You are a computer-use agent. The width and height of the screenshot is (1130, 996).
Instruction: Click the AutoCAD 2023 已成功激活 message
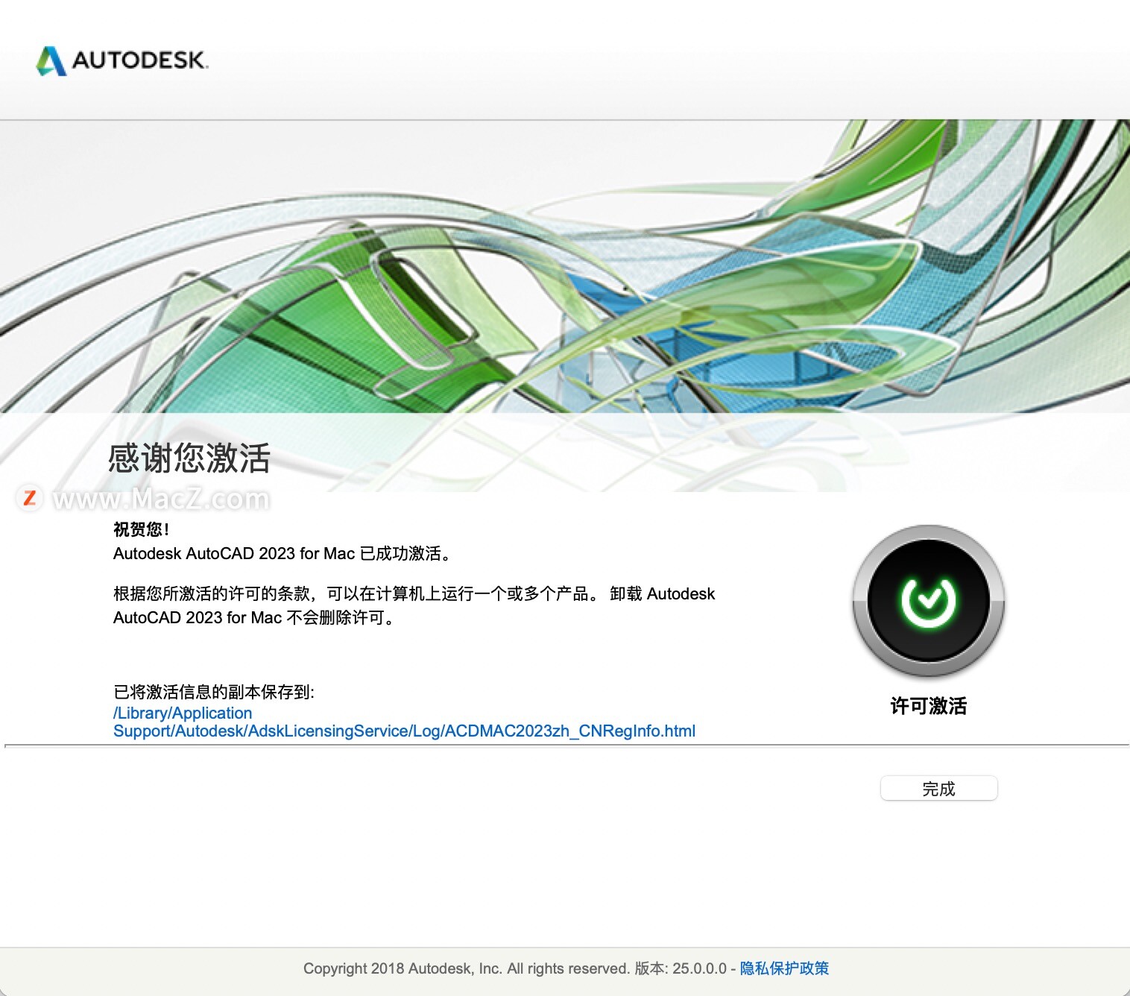pos(282,553)
